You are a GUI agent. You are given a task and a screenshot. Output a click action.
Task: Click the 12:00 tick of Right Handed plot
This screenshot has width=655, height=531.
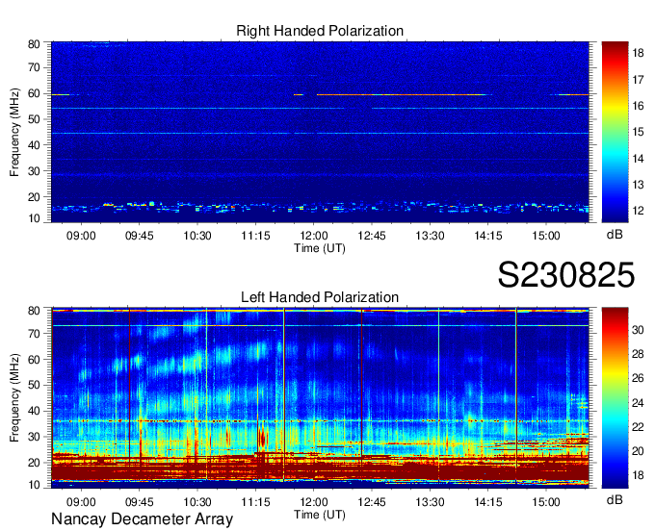pos(313,236)
